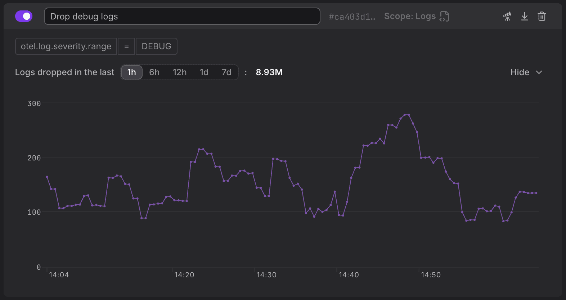566x300 pixels.
Task: Select the 7d time range
Action: pyautogui.click(x=226, y=72)
